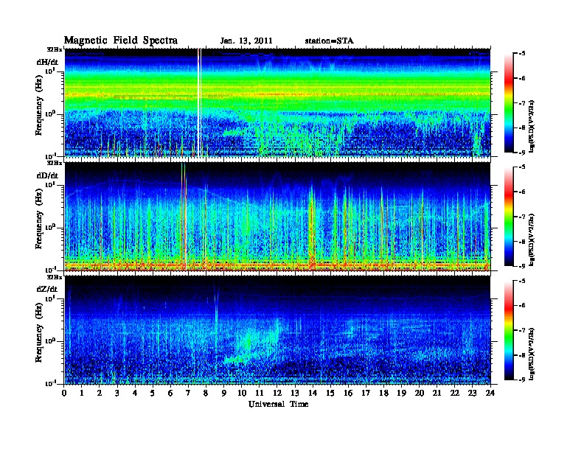Click hour tick label "1" on time axis

82,394
